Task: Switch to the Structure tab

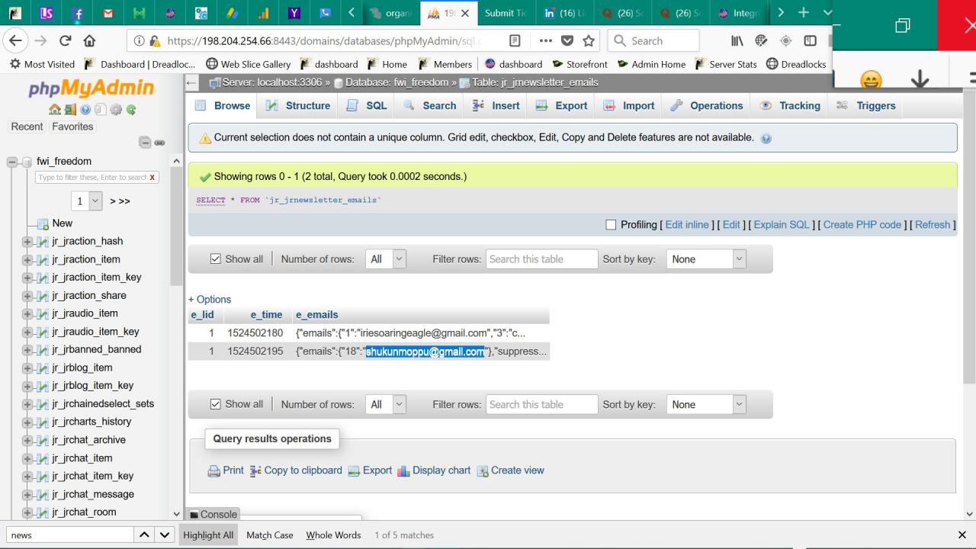Action: [298, 106]
